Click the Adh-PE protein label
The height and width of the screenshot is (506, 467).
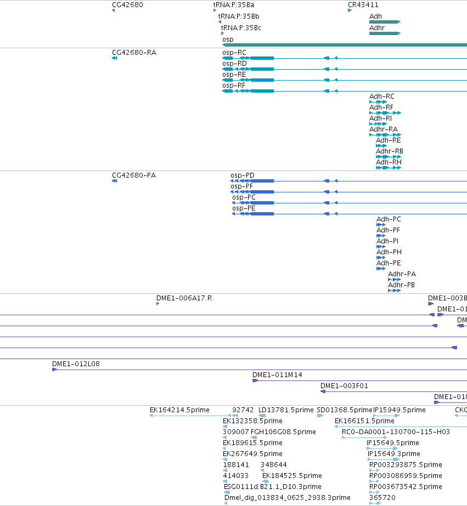tap(389, 263)
